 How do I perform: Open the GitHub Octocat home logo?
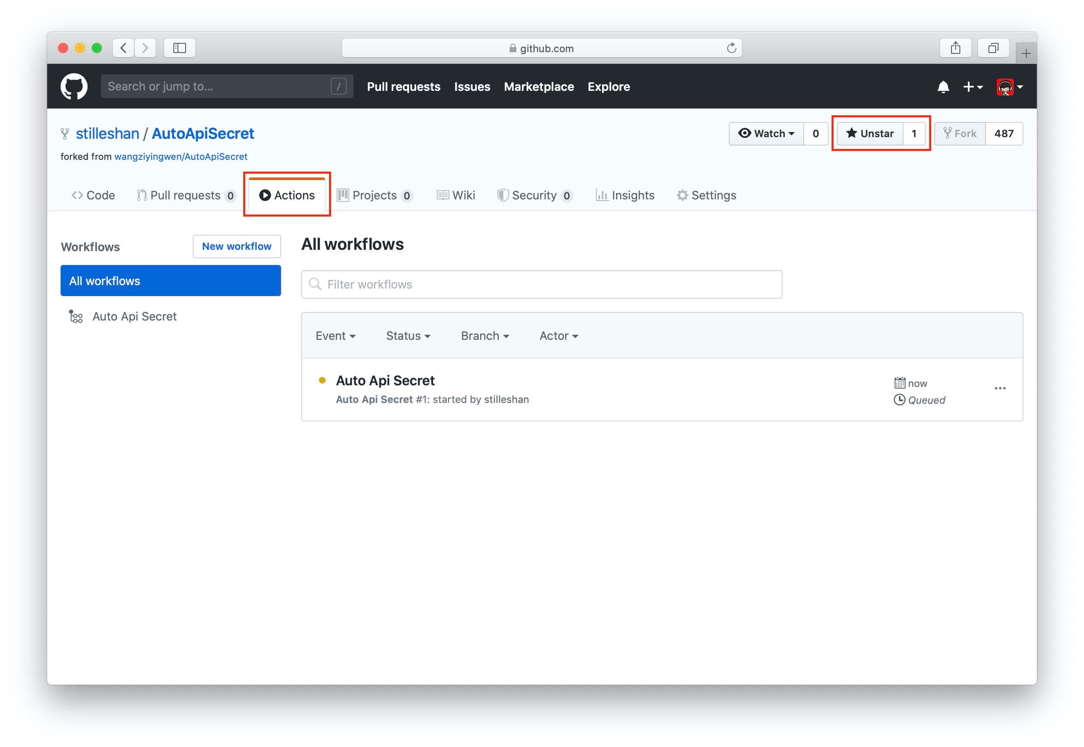click(x=74, y=87)
